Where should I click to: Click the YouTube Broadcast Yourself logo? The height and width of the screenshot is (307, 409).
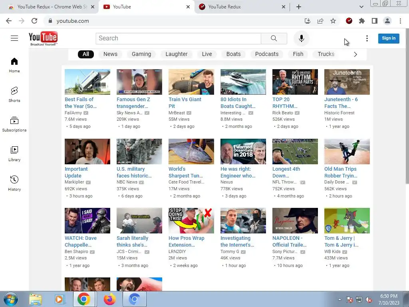[x=43, y=39]
